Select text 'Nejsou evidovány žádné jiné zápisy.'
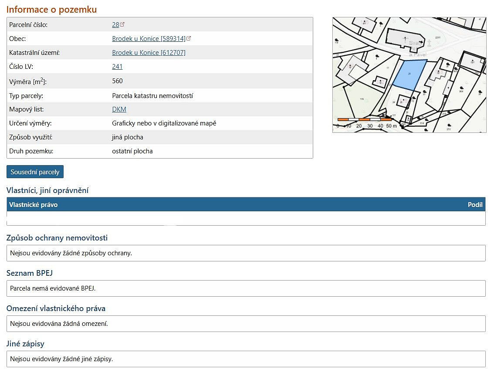The height and width of the screenshot is (369, 494). click(61, 359)
